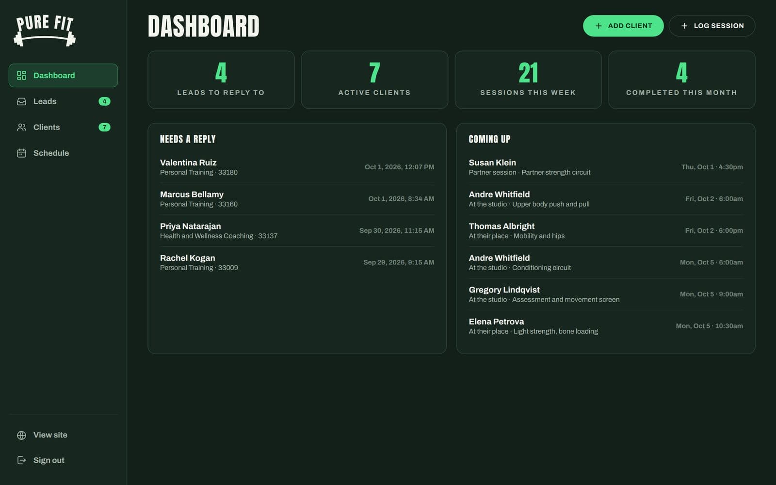Open Marcus Bellamy's lead
The height and width of the screenshot is (485, 776).
297,199
